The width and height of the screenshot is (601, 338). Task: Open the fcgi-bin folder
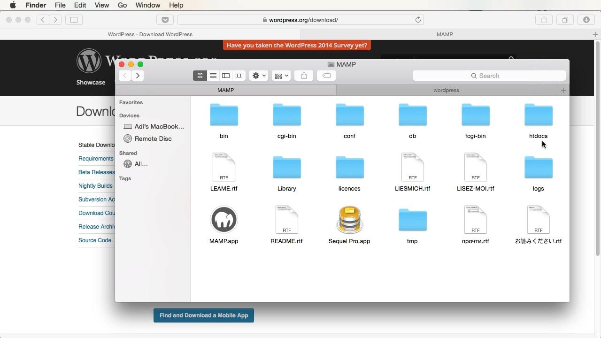pos(476,115)
